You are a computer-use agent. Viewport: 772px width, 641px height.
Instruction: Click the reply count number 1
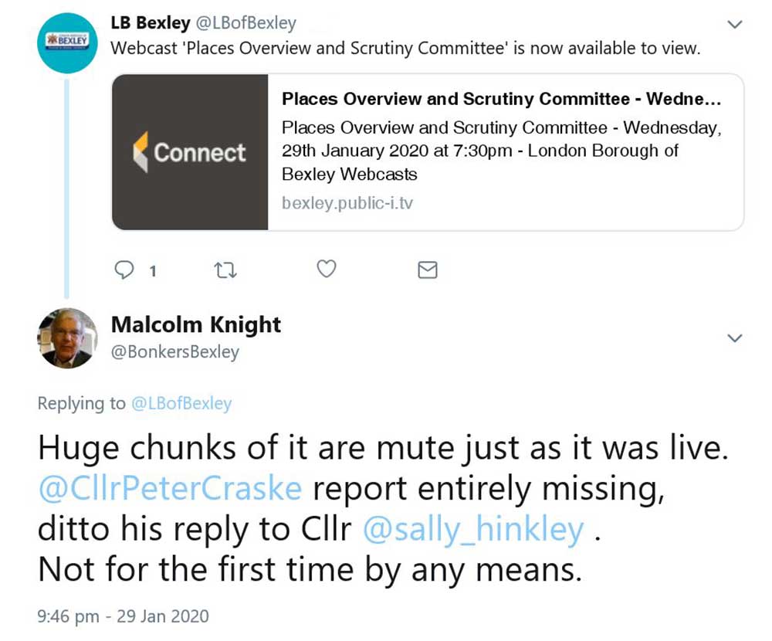153,271
